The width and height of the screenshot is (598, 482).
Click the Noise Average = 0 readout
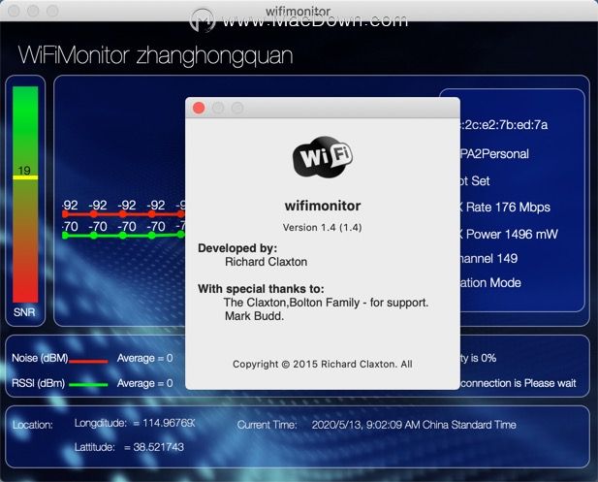pyautogui.click(x=145, y=358)
